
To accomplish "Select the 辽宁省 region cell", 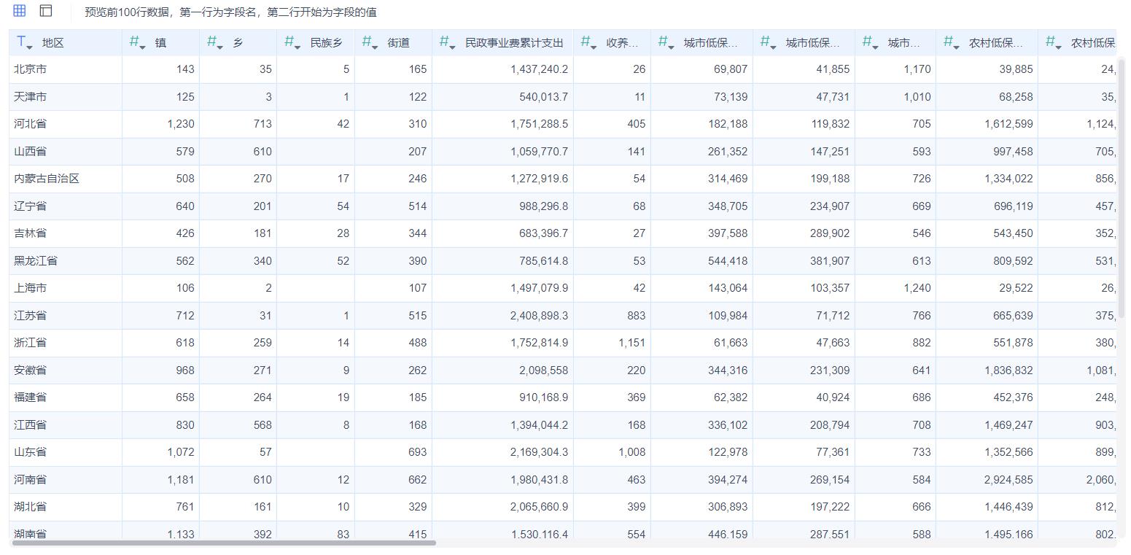I will (66, 206).
